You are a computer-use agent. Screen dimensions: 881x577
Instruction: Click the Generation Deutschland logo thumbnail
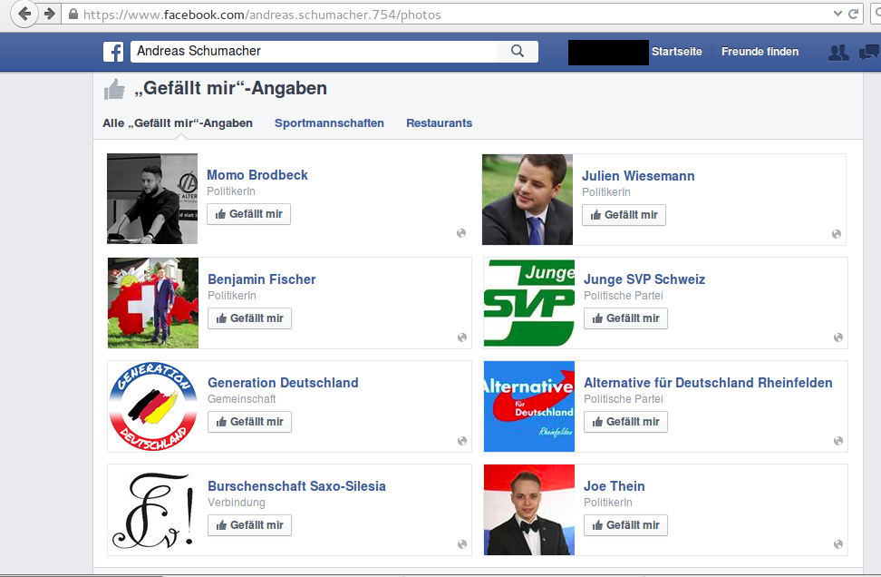tap(153, 406)
